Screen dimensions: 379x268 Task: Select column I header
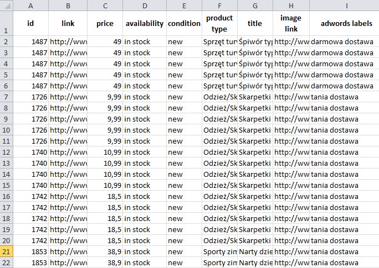pyautogui.click(x=346, y=6)
